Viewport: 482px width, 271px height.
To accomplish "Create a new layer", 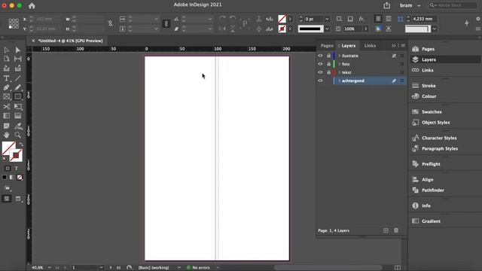I will pyautogui.click(x=386, y=230).
